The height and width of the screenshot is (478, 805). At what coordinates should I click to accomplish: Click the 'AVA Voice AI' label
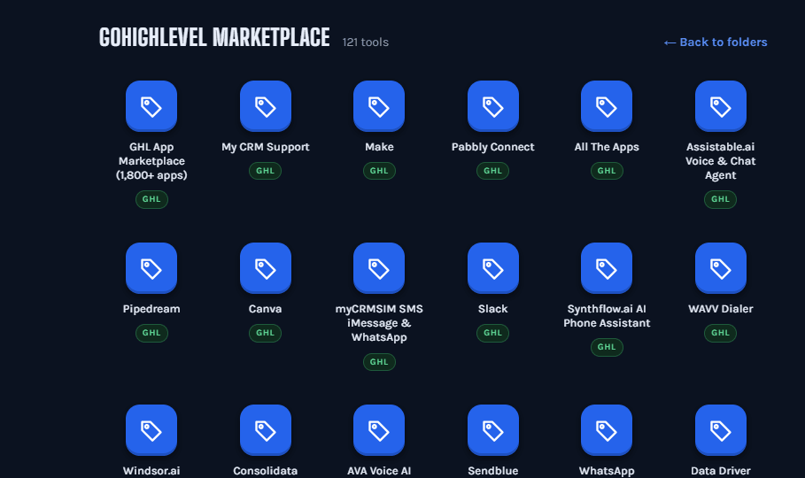[x=379, y=471]
